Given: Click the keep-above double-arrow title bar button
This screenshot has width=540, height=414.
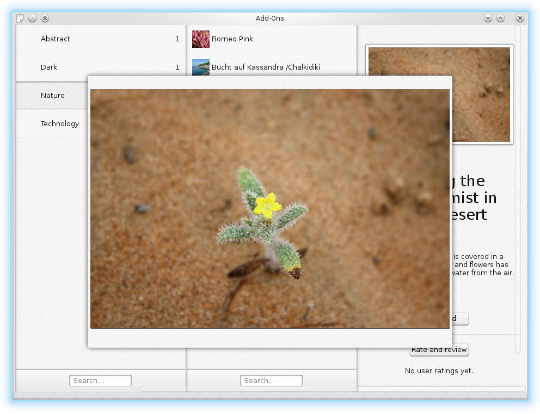Looking at the screenshot, I should pos(45,18).
